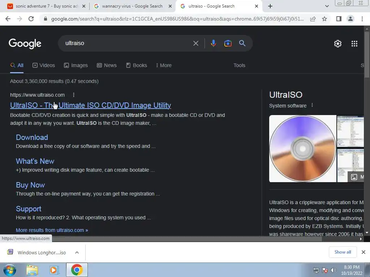Open the UltraISO disc logo image
This screenshot has height=277, width=370.
tap(303, 149)
